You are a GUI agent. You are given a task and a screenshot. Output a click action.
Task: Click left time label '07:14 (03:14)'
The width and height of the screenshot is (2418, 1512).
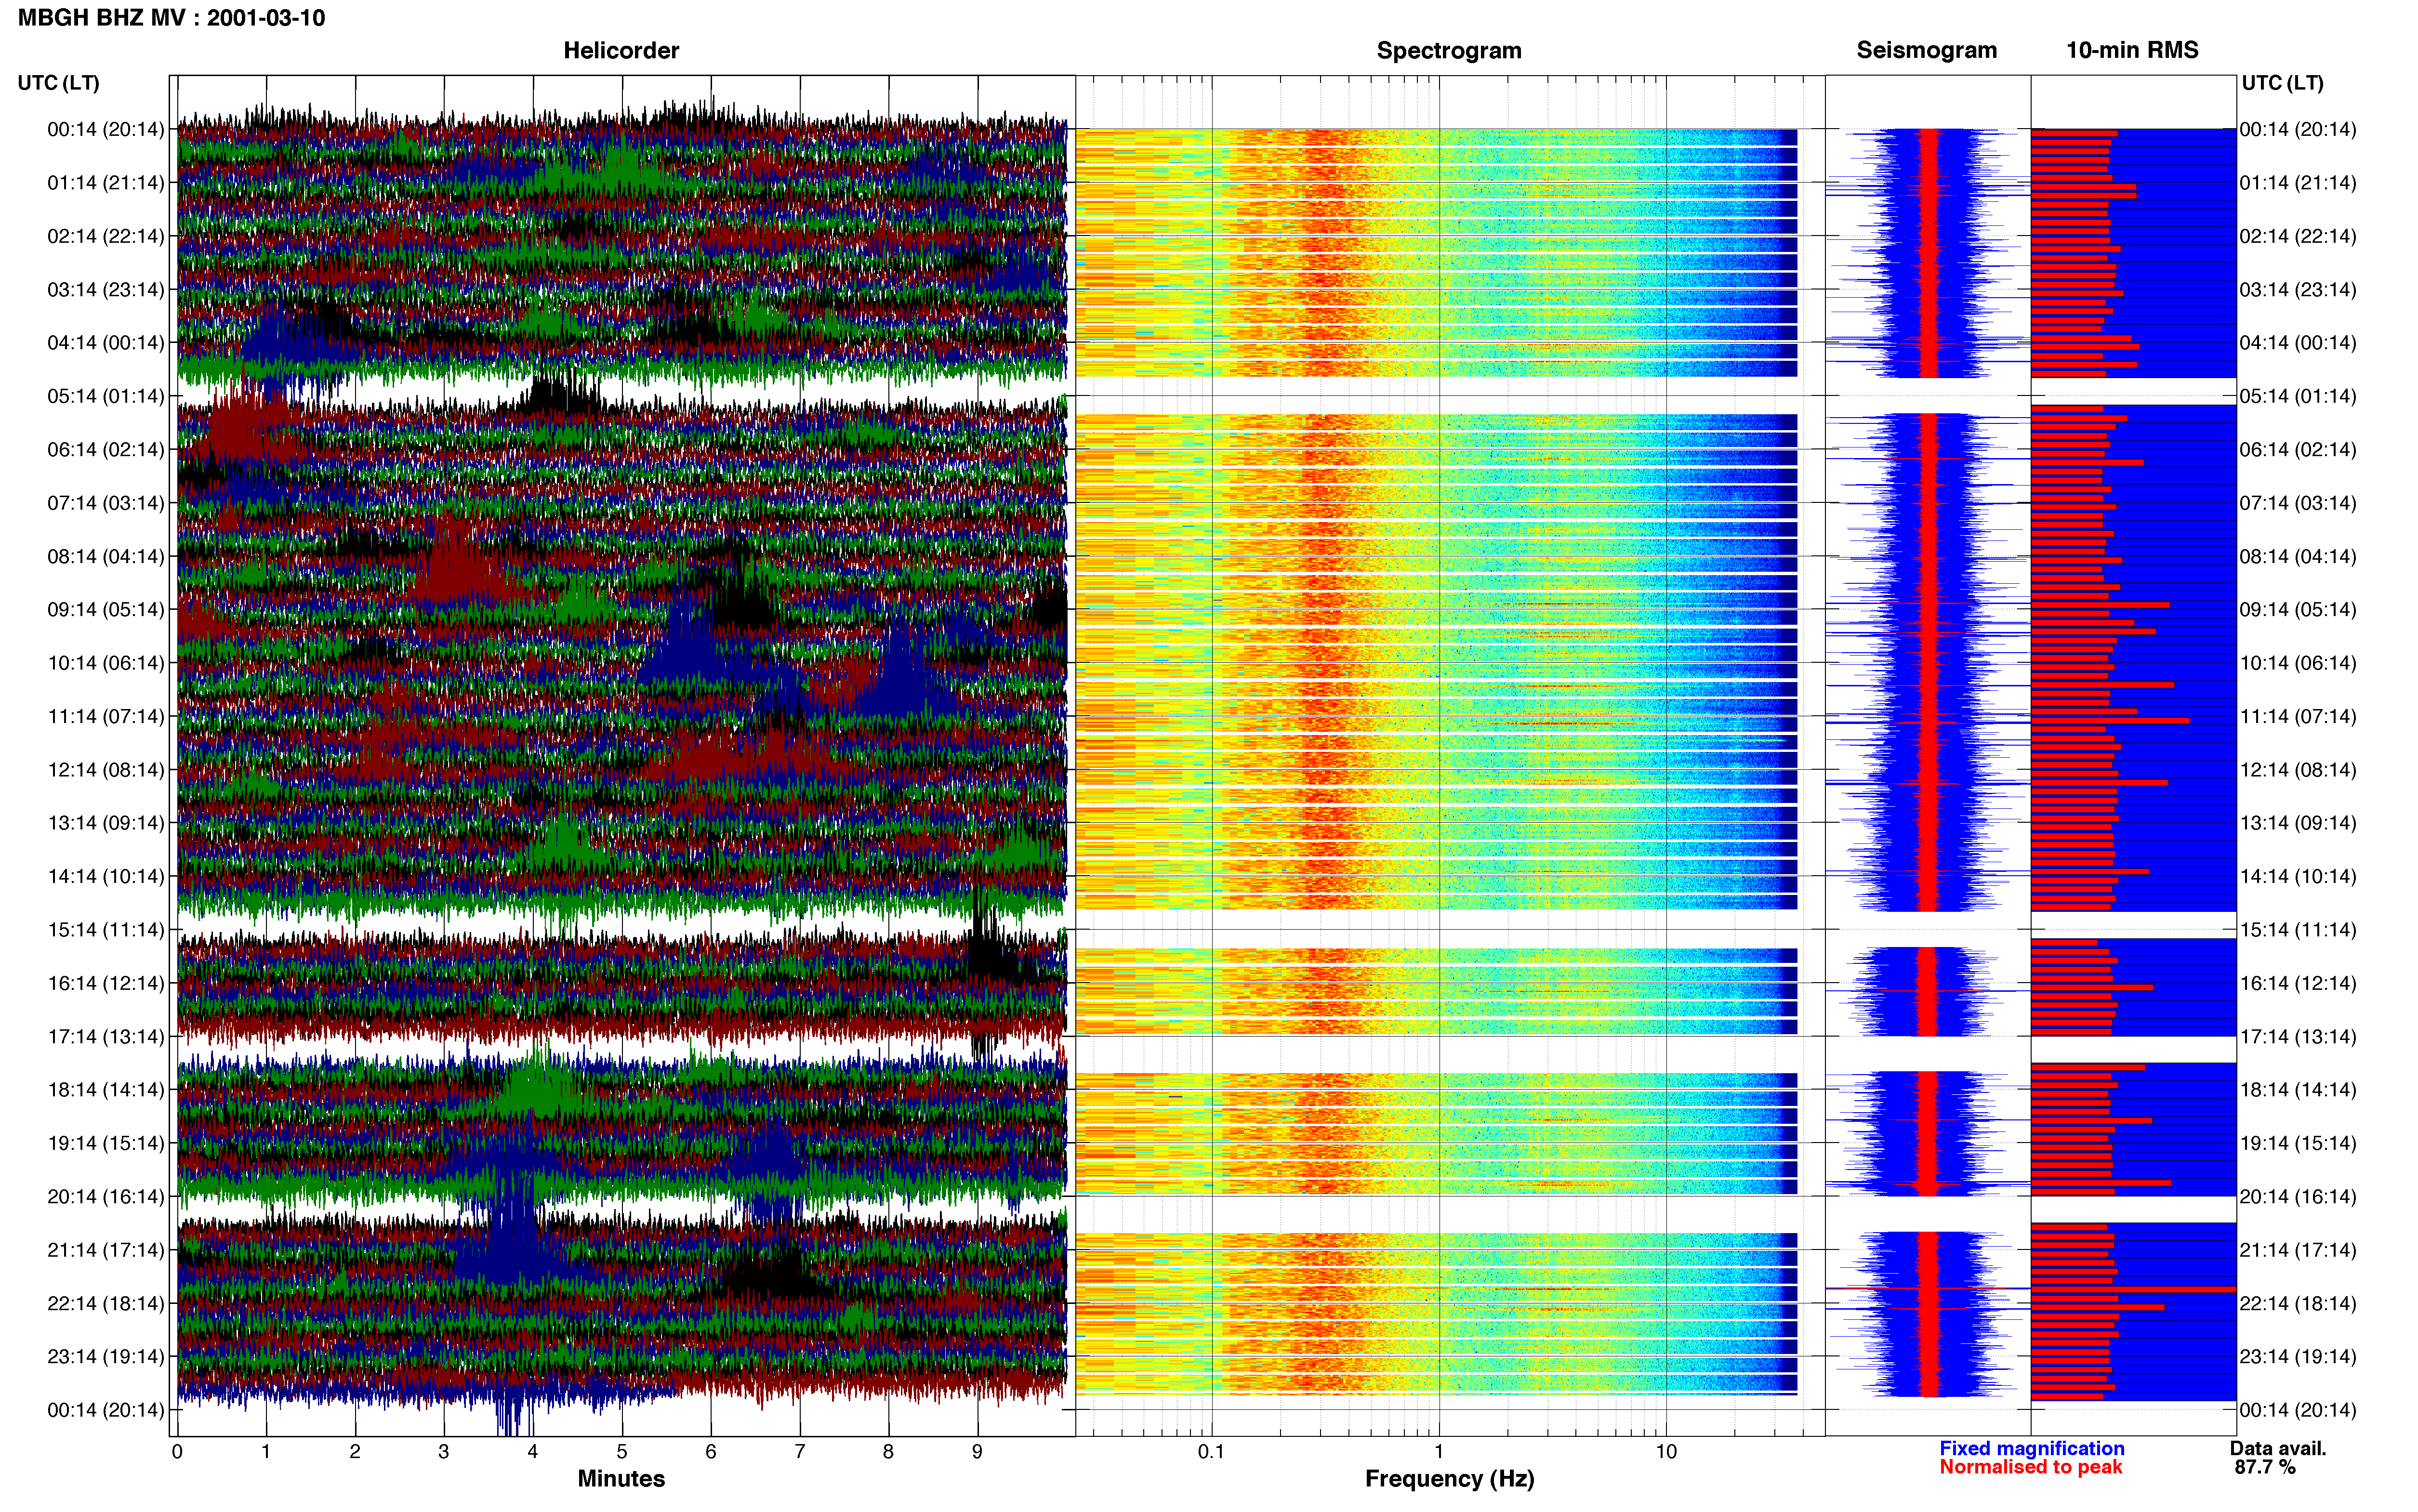tap(106, 503)
